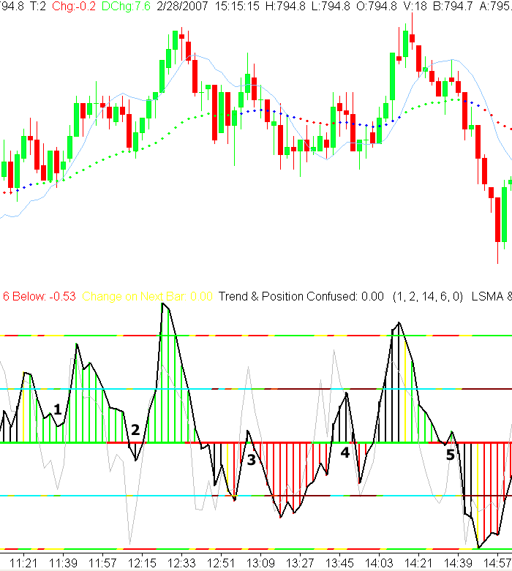Screen dimensions: 512x571
Task: Click the red '6 Below: -0.53' label
Action: (x=39, y=296)
